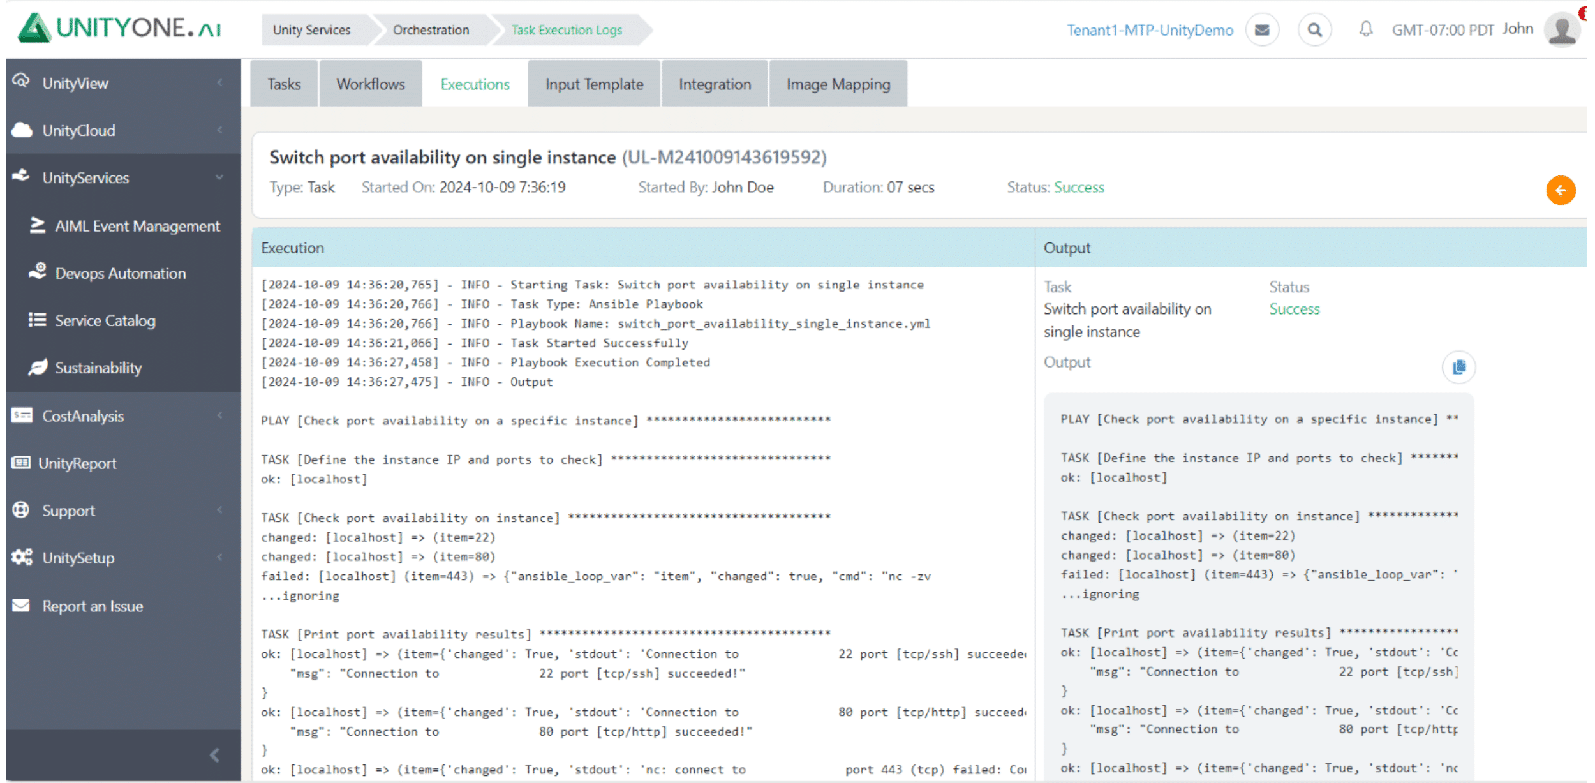1595x783 pixels.
Task: Click the CostAnalysis icon
Action: coord(22,415)
